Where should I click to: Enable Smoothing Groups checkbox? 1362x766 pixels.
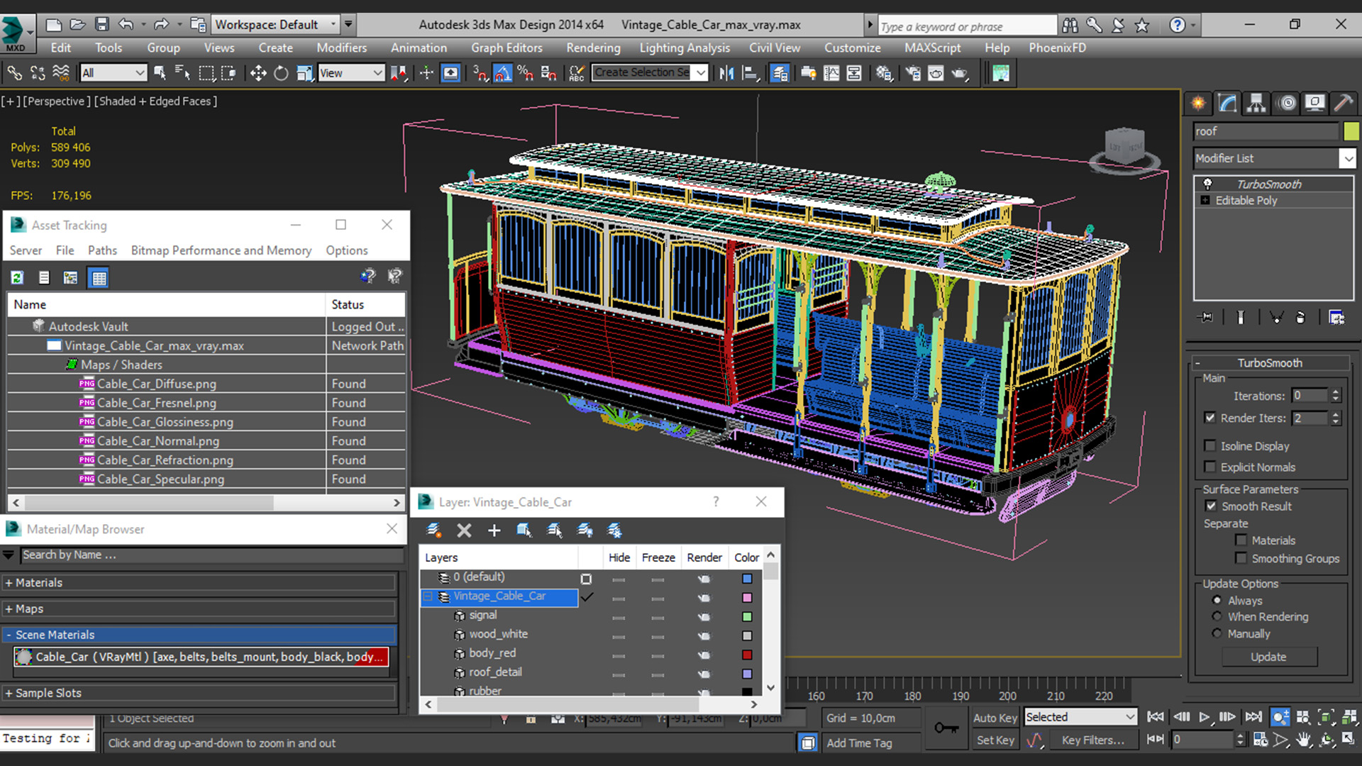coord(1241,559)
